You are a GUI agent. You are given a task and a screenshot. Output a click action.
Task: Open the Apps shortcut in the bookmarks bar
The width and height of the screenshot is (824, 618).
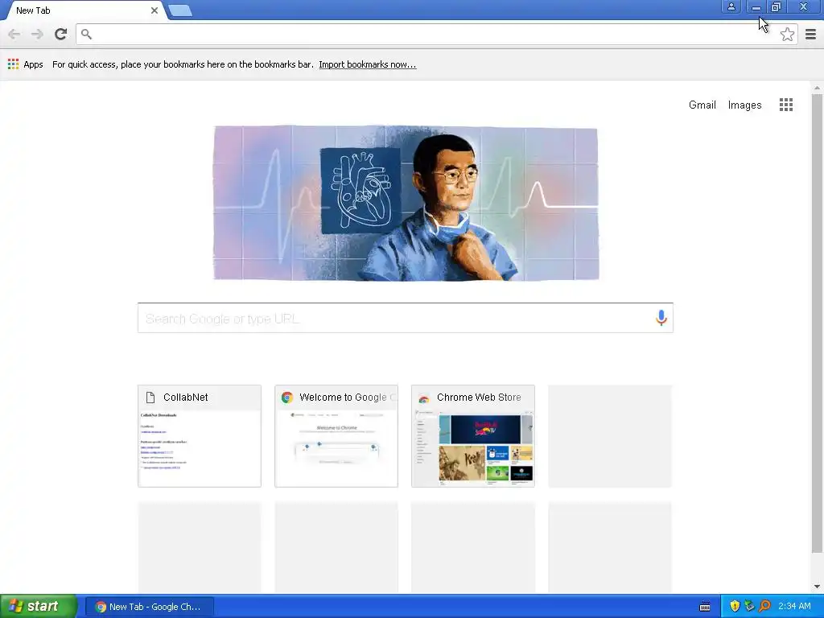tap(25, 64)
